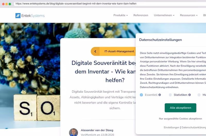Open cookie Einstellungen link

[171, 127]
